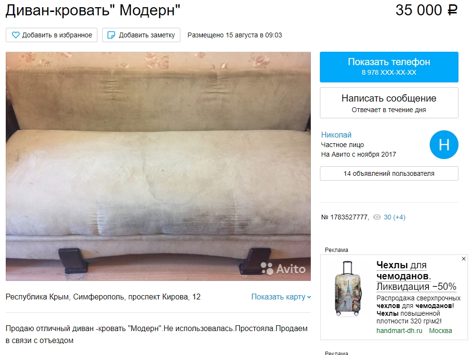470x355 pixels.
Task: Reveal the seller phone number
Action: pyautogui.click(x=389, y=67)
